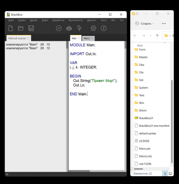Select the Рабочий журнал tab
Viewport: 179px width, 184px height.
(17, 38)
